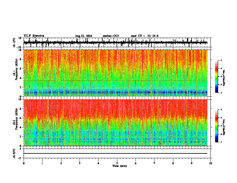Click the "VLF Spectra" plot title

click(x=34, y=36)
